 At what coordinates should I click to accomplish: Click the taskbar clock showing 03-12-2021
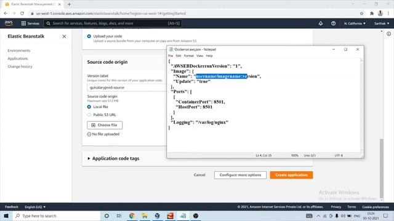coord(371,215)
